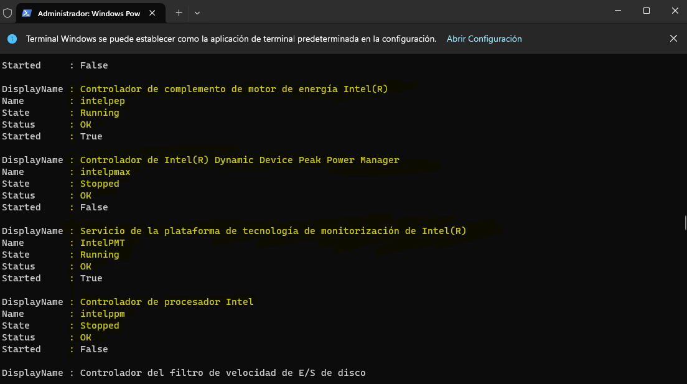The height and width of the screenshot is (384, 687).
Task: Maximize the Terminal window
Action: (x=647, y=11)
